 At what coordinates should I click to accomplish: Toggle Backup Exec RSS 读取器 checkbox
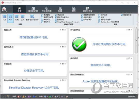(x=99, y=22)
